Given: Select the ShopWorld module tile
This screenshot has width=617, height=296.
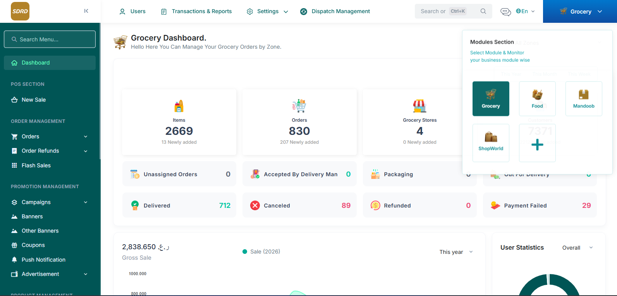Looking at the screenshot, I should tap(491, 143).
